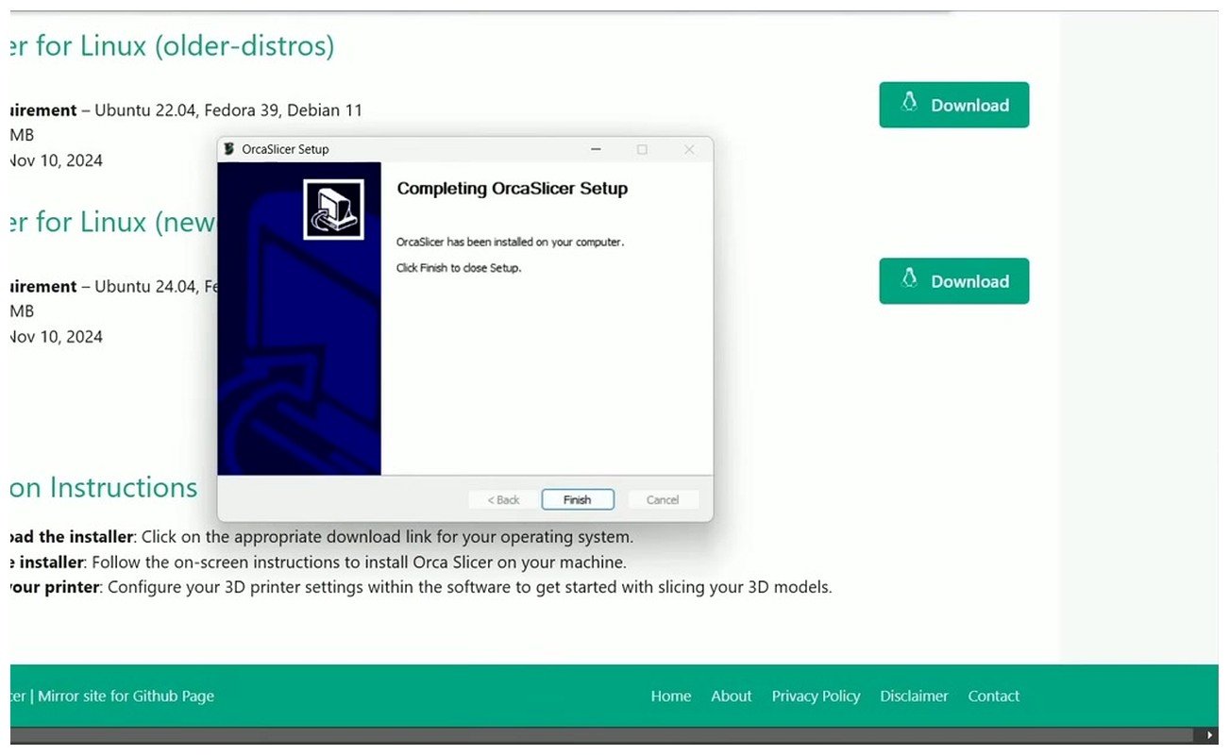Click 'Ubuntu 22.04, Fedora 39, Debian 11' requirement text
This screenshot has width=1229, height=755.
228,110
